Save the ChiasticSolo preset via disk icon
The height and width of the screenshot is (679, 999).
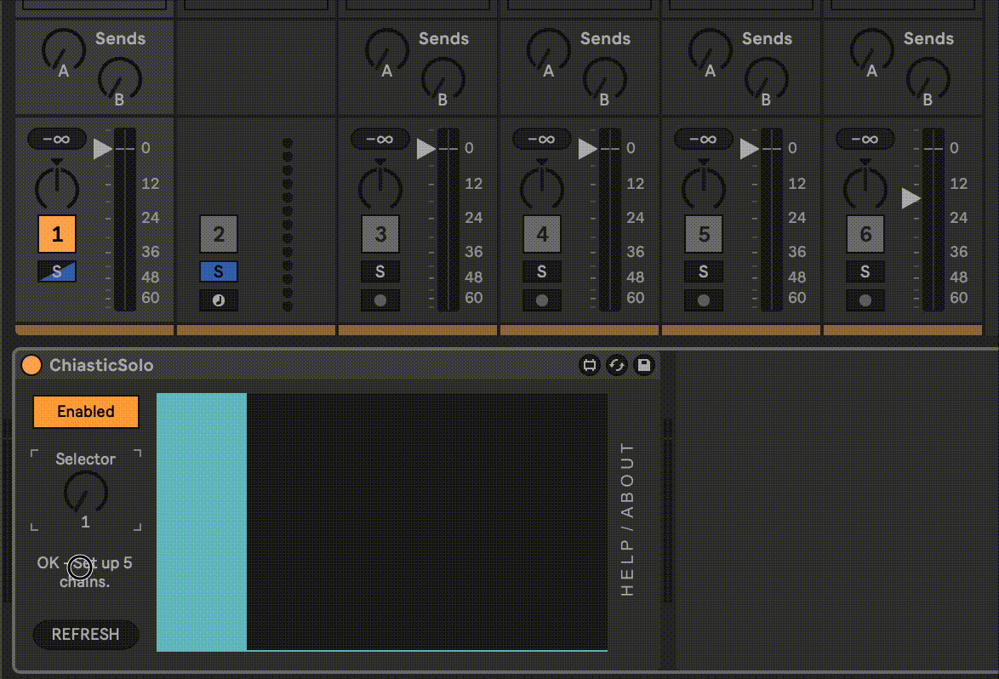(644, 366)
